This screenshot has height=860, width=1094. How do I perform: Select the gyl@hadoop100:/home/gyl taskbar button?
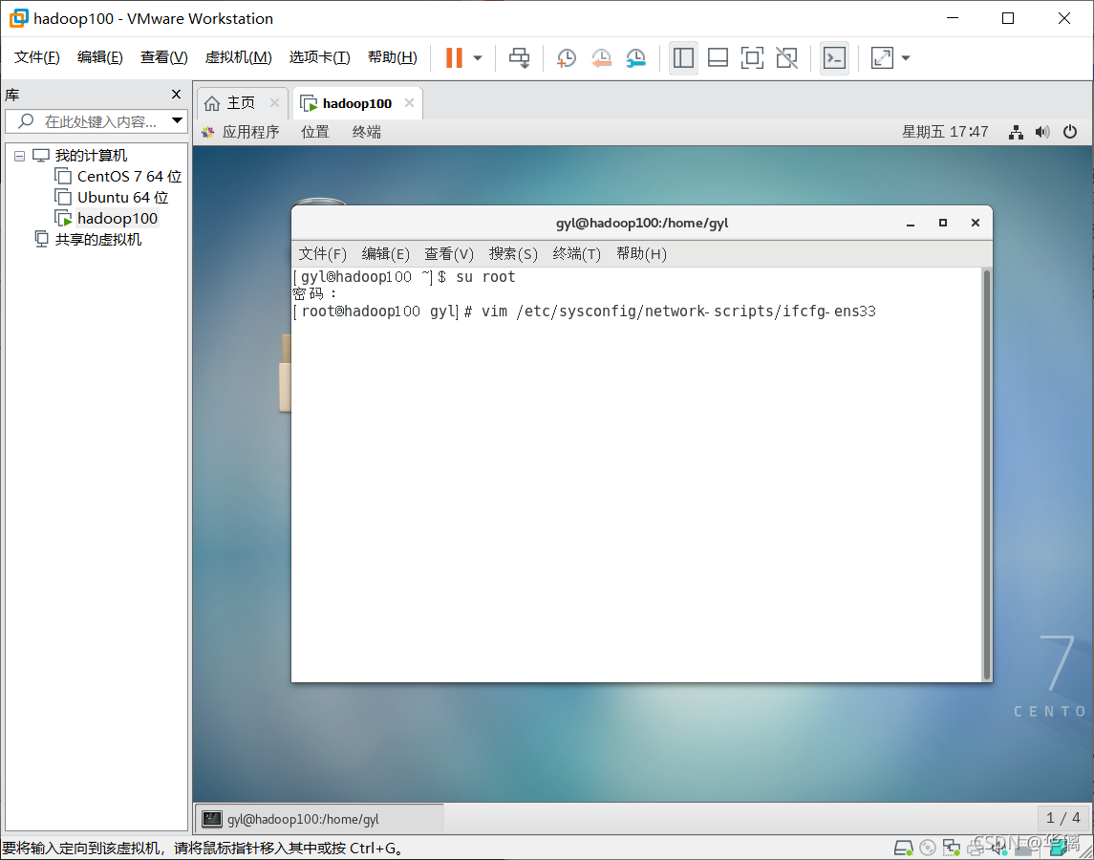pos(319,819)
